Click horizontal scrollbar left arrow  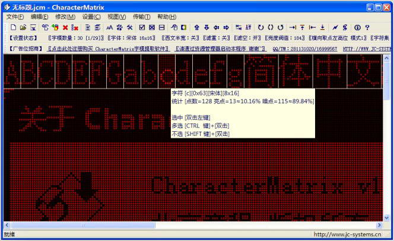tap(7, 225)
